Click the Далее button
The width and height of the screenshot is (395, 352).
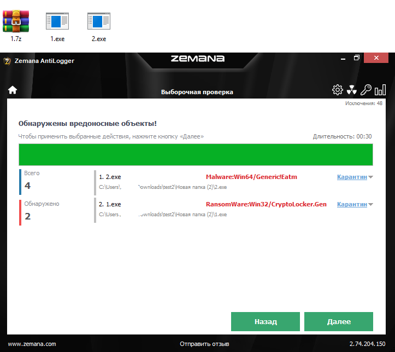coord(339,321)
